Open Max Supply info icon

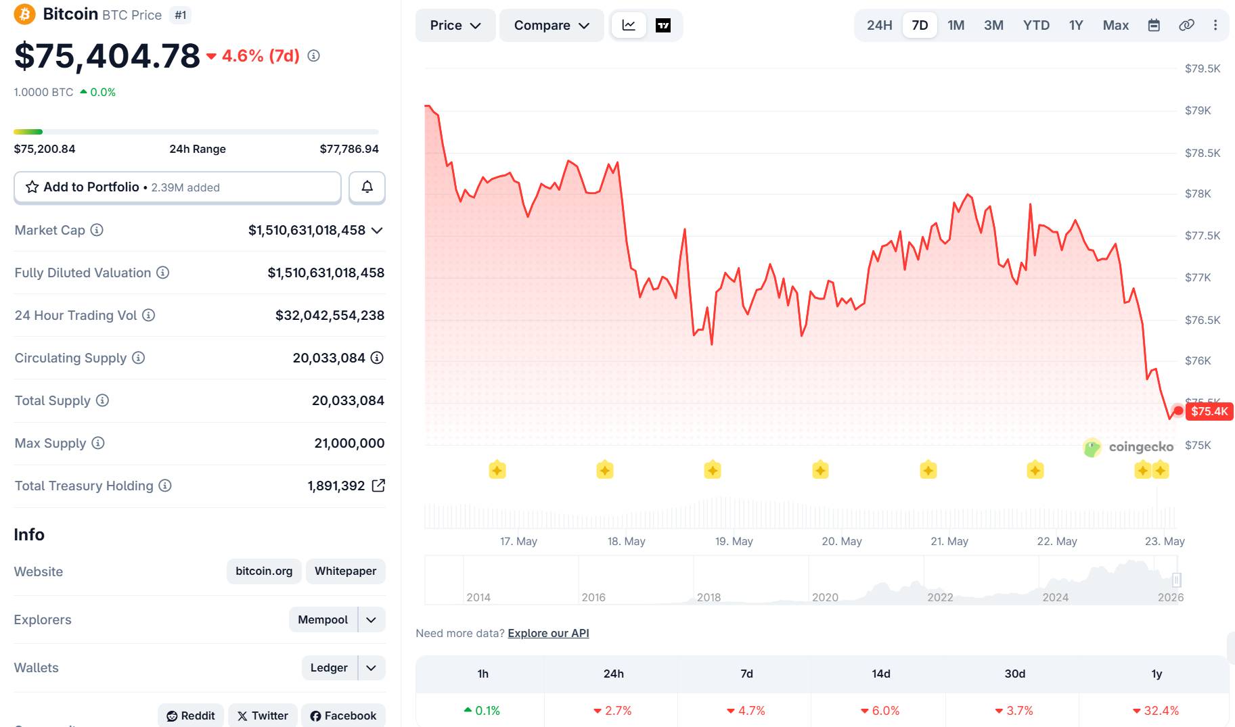tap(98, 443)
